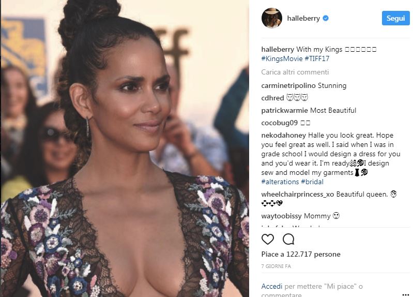Visit the patrickwarmie commenter profile
The height and width of the screenshot is (297, 413).
click(284, 110)
